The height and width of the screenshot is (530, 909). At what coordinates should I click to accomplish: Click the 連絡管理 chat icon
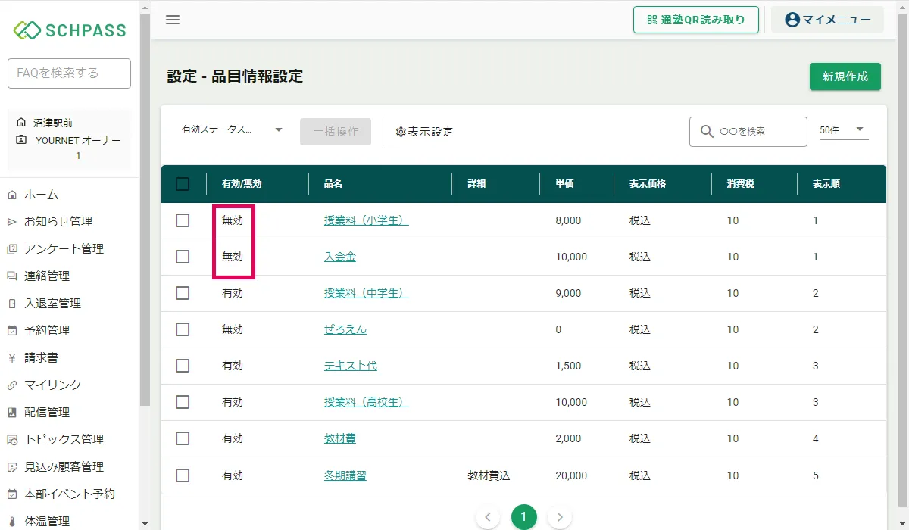12,276
